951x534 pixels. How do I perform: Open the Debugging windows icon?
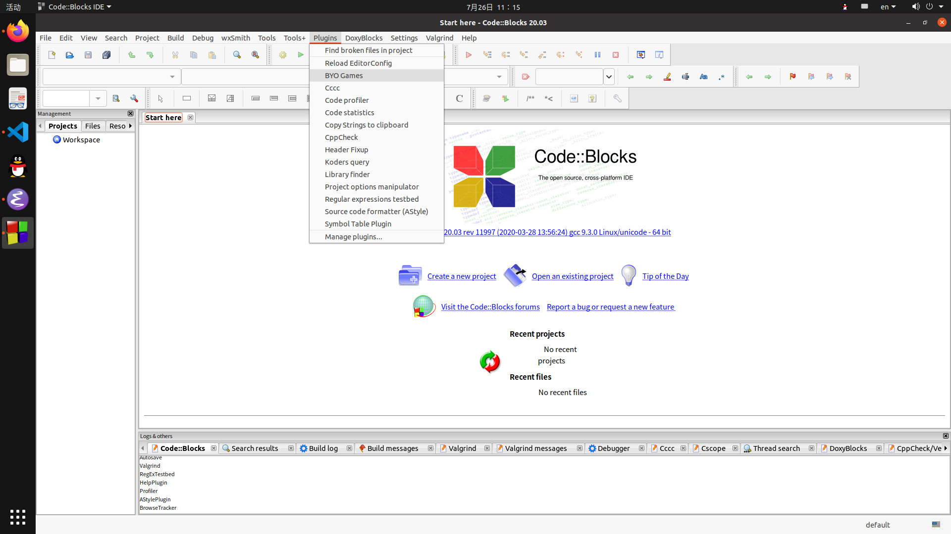(x=641, y=55)
